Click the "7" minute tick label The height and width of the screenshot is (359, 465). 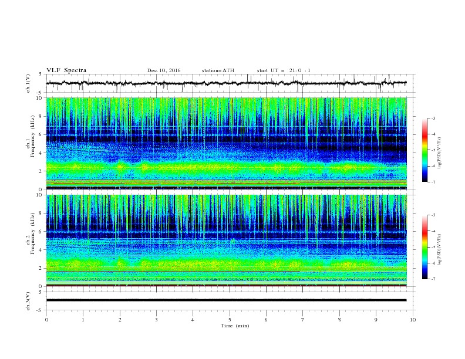(x=303, y=320)
